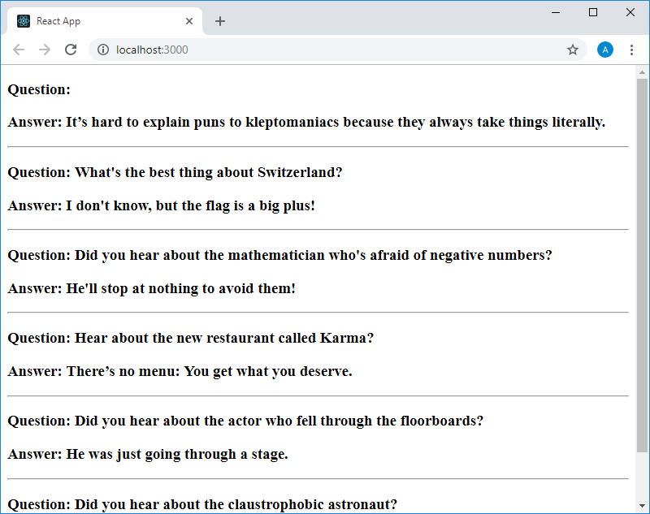Screen dimensions: 650x514
Task: Focus the localhost:3000 address bar
Action: click(x=325, y=50)
